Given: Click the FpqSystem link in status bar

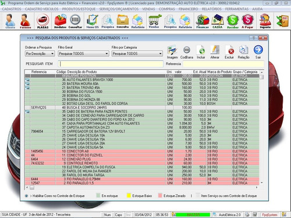Looking at the screenshot, I should pos(269,215).
